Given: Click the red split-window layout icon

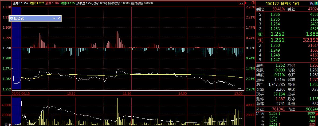Looking at the screenshot, I should pos(252,3).
